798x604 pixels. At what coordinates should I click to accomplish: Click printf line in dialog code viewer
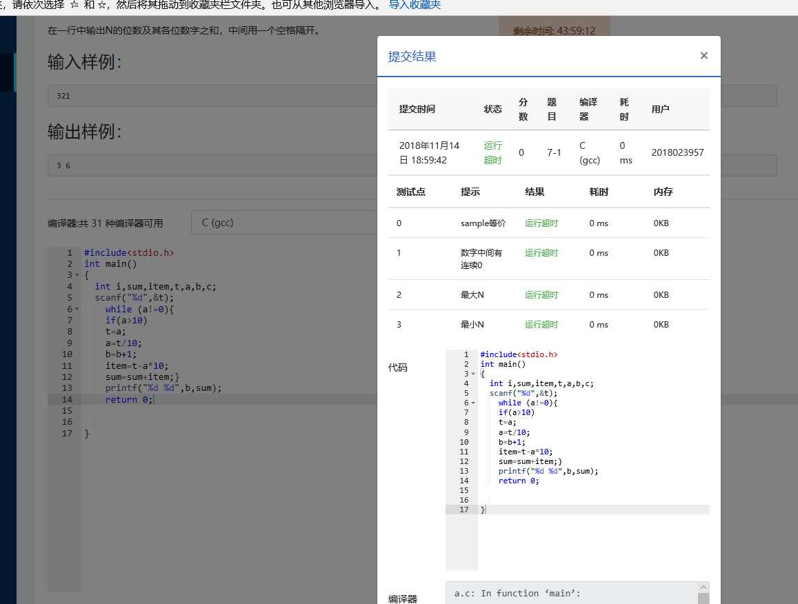click(548, 471)
